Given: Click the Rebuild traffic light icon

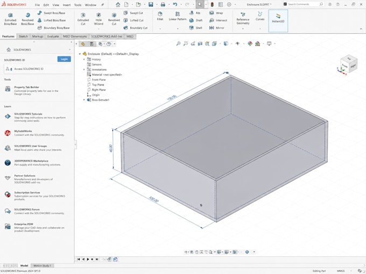Looking at the screenshot, I should point(212,4).
